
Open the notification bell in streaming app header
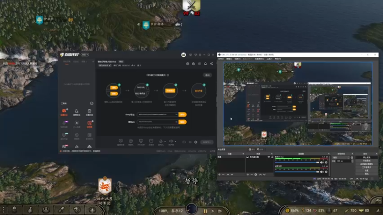pyautogui.click(x=205, y=64)
